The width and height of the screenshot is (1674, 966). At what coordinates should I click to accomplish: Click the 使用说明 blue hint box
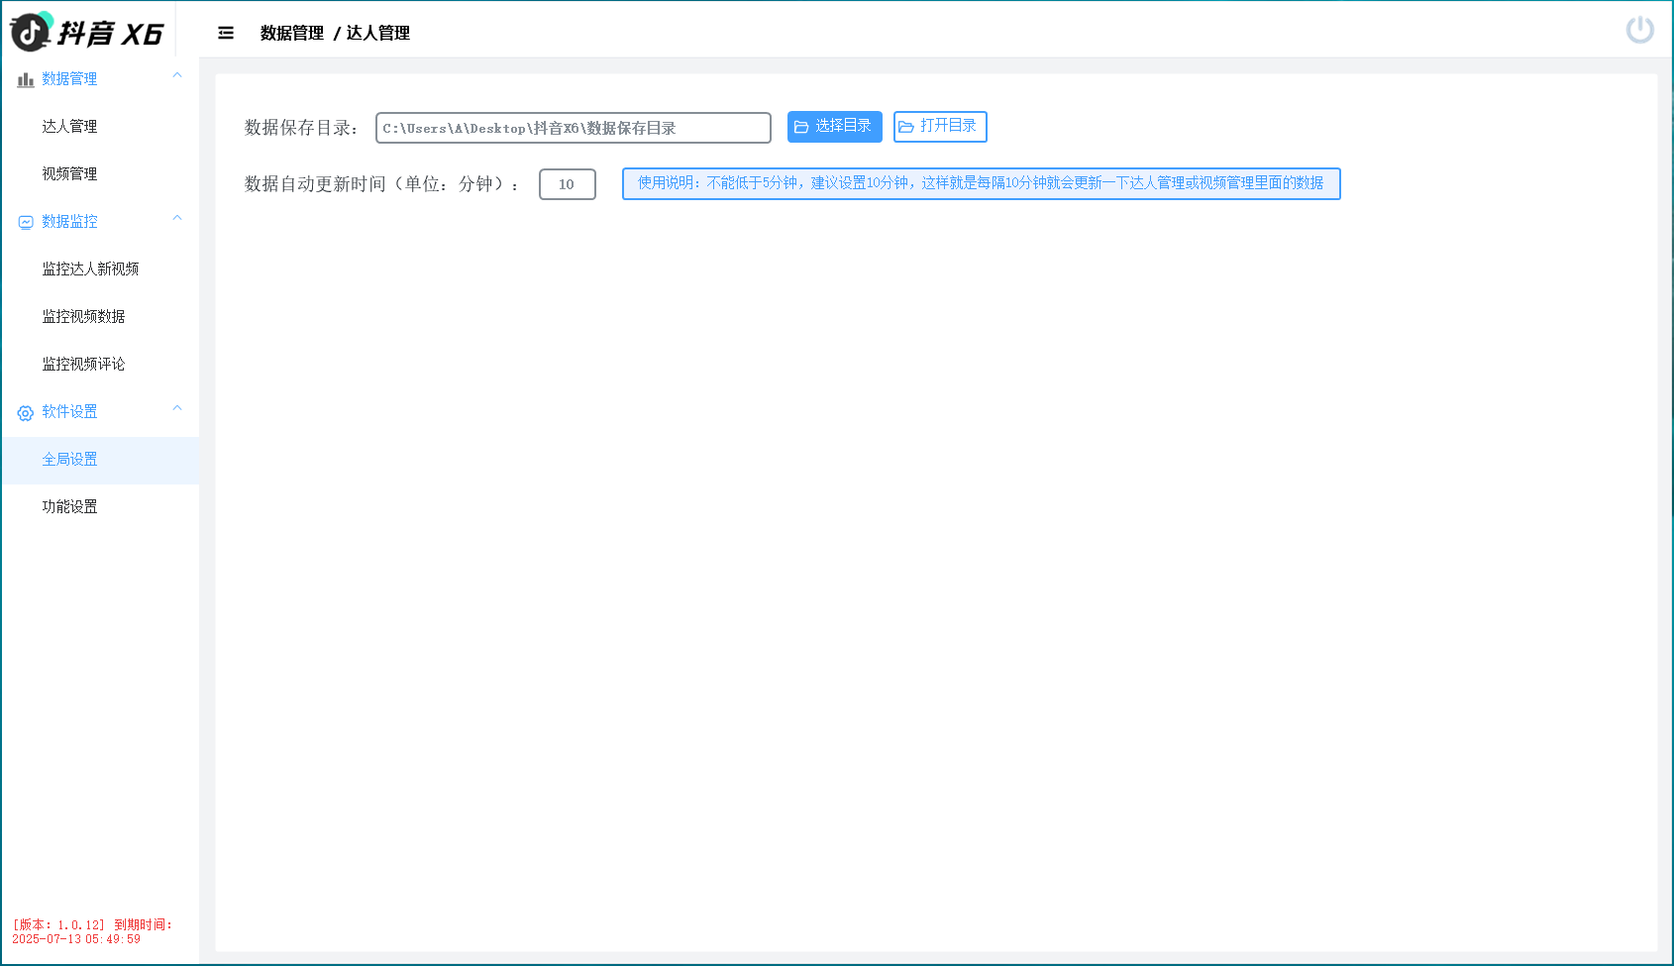(x=982, y=183)
